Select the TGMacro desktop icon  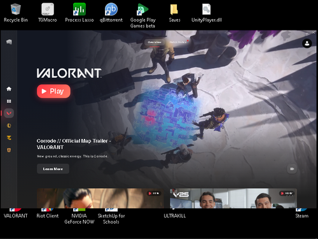[x=48, y=13]
